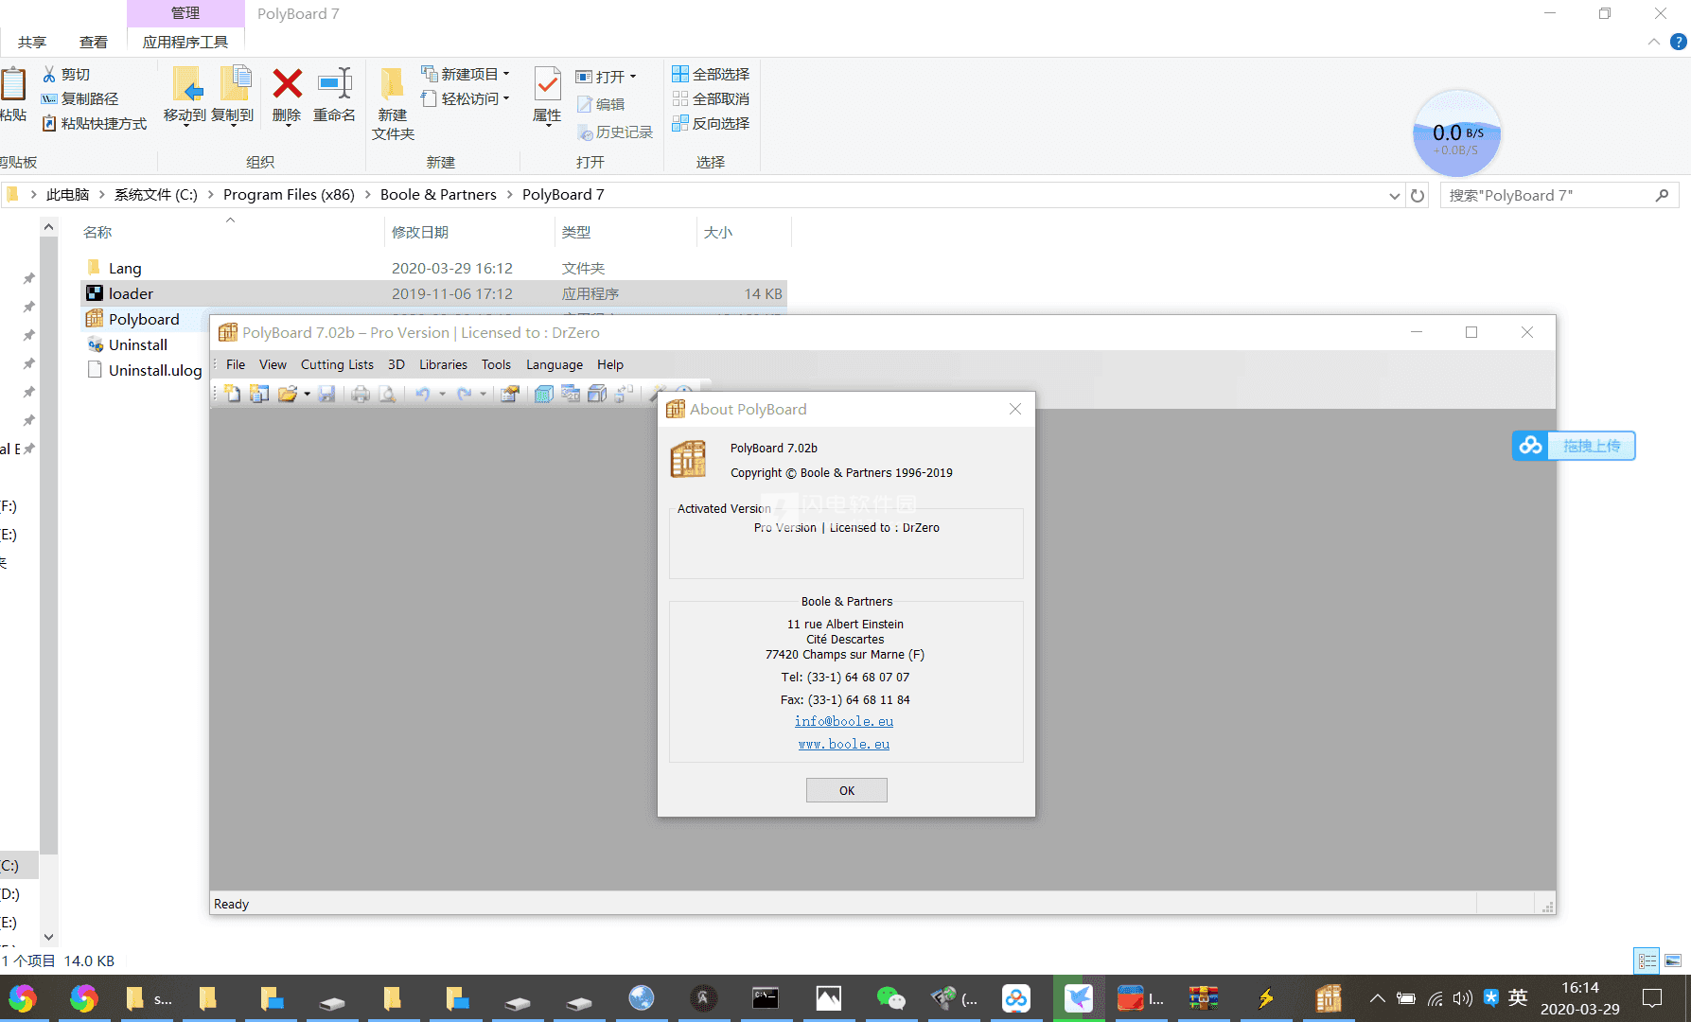The width and height of the screenshot is (1691, 1022).
Task: Click the search PolyBoard 7 input field
Action: (1559, 195)
